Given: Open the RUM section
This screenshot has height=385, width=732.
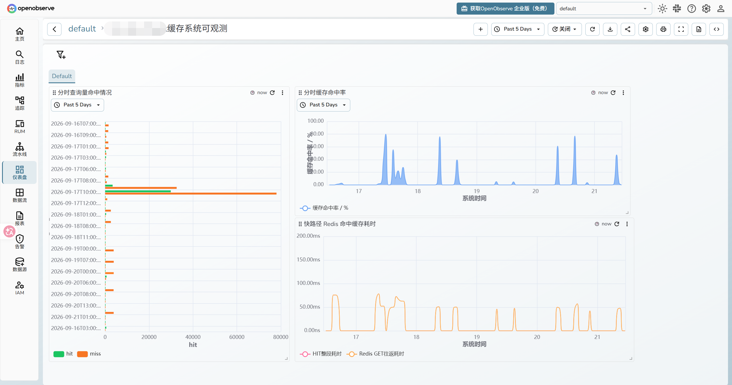Looking at the screenshot, I should tap(19, 126).
